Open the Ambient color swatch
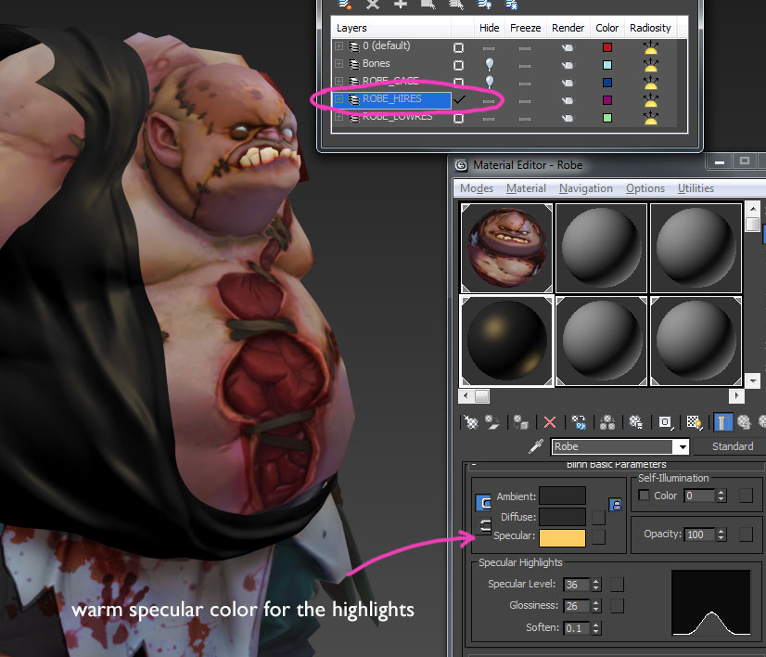This screenshot has height=657, width=766. click(x=562, y=496)
